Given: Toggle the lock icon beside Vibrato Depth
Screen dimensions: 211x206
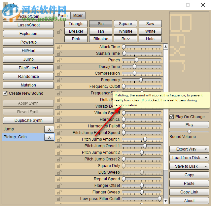Looking at the screenshot, I should click(59, 106).
